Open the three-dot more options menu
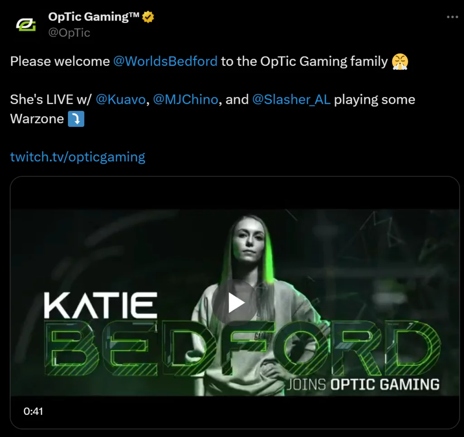The image size is (464, 437). (452, 17)
